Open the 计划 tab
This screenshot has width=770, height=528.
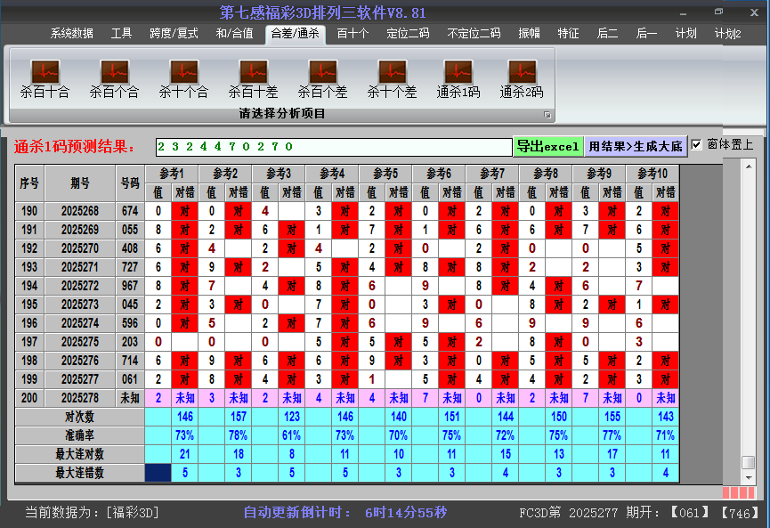(685, 33)
